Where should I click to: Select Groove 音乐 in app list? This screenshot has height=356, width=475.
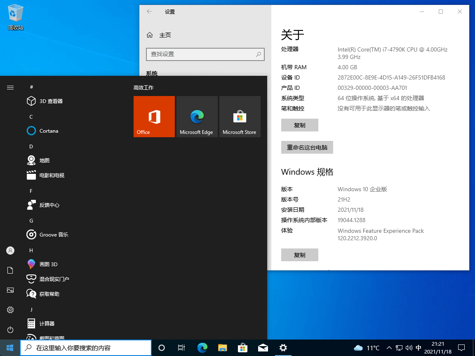pyautogui.click(x=54, y=235)
